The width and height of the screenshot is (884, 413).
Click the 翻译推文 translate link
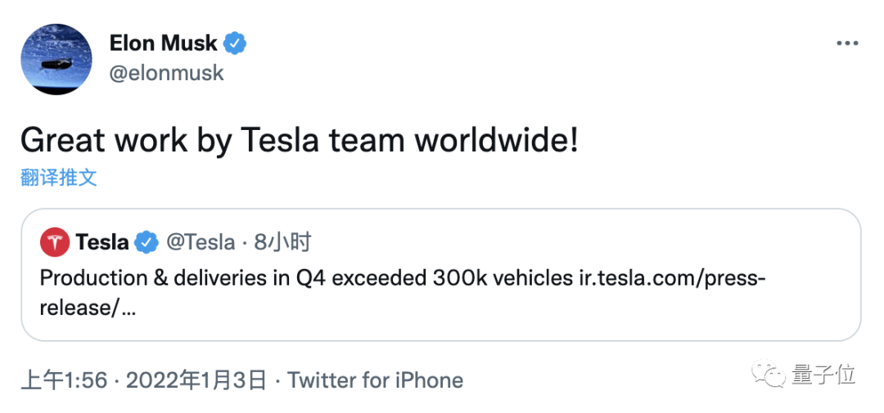pyautogui.click(x=59, y=177)
